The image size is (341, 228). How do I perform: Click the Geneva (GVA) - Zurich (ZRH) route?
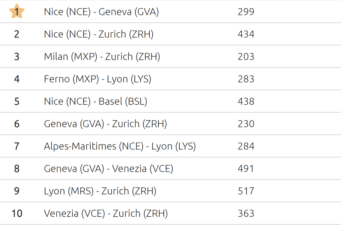[105, 124]
